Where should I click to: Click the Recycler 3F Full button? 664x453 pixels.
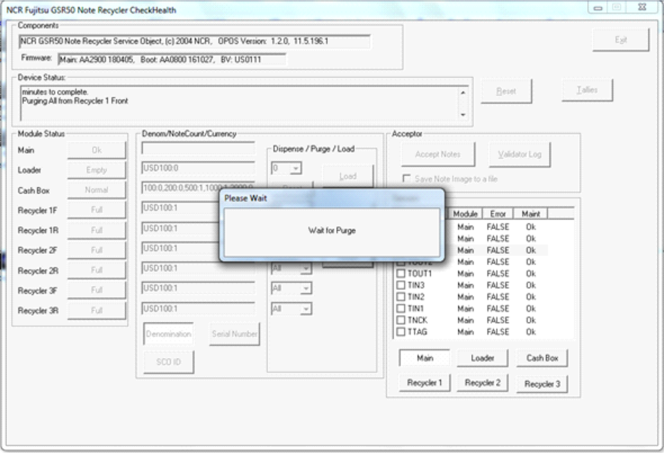[97, 290]
